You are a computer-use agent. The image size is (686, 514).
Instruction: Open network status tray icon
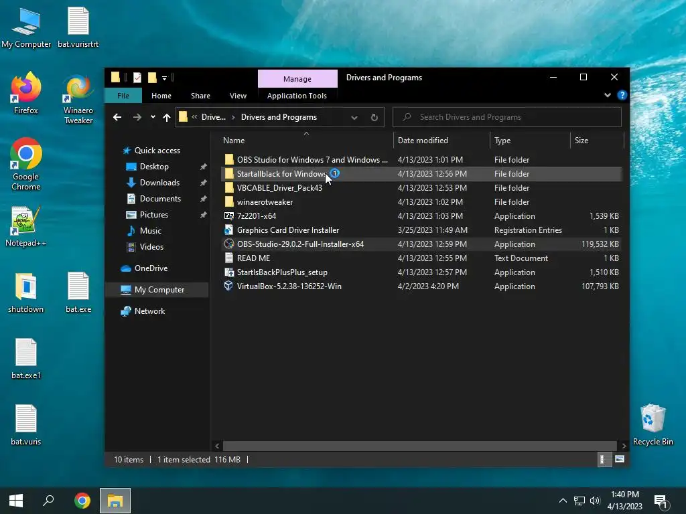[x=579, y=501]
